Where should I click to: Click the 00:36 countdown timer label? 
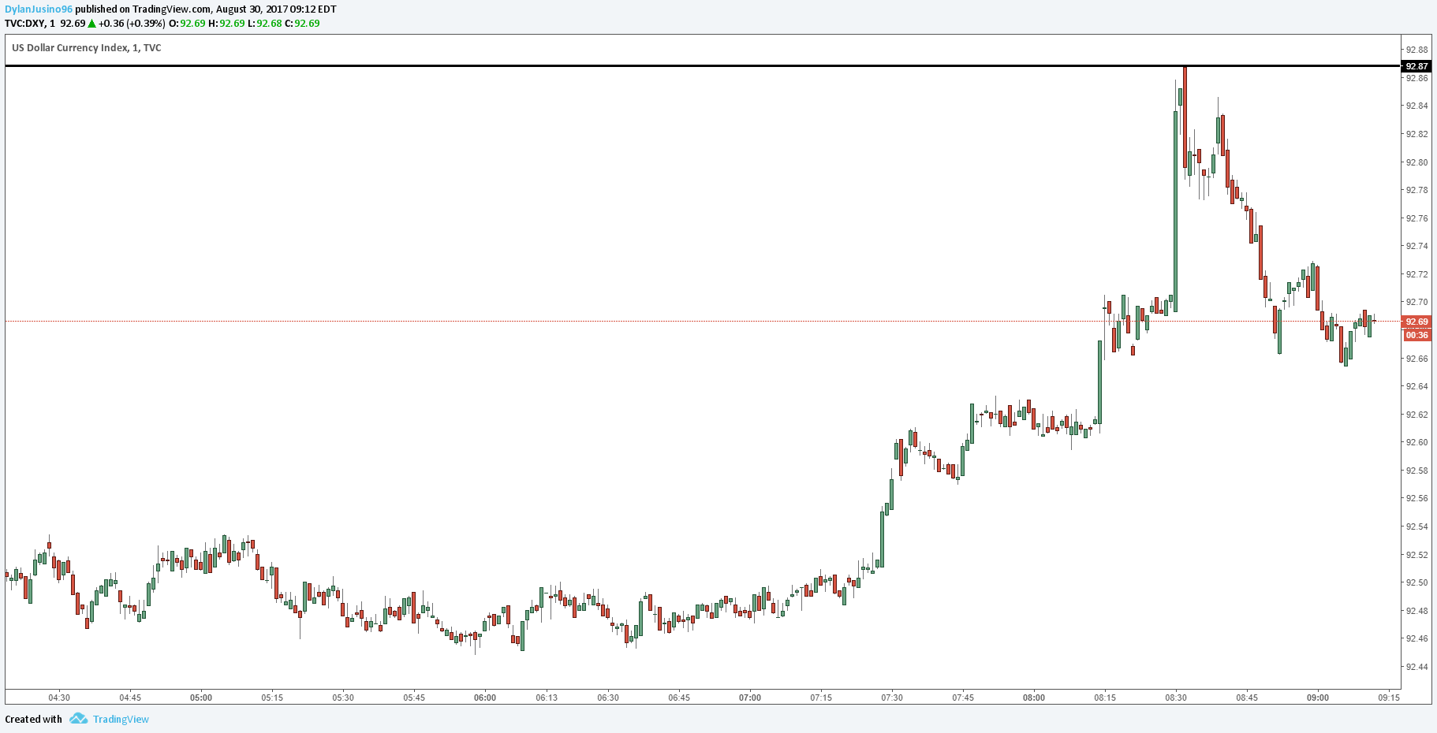tap(1416, 335)
